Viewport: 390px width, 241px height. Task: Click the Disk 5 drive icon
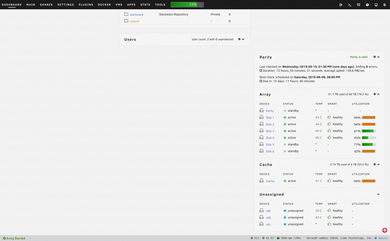click(261, 144)
